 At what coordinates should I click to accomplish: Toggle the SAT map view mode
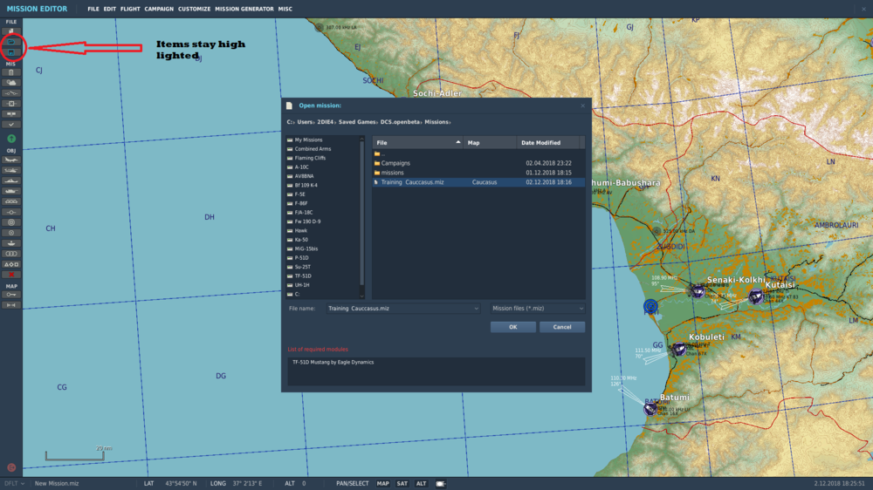pos(402,483)
